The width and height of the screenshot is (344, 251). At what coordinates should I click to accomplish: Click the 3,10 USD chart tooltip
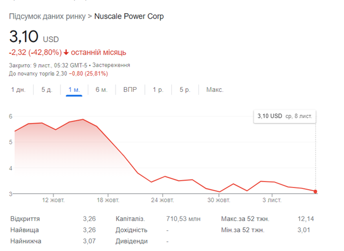coord(285,116)
